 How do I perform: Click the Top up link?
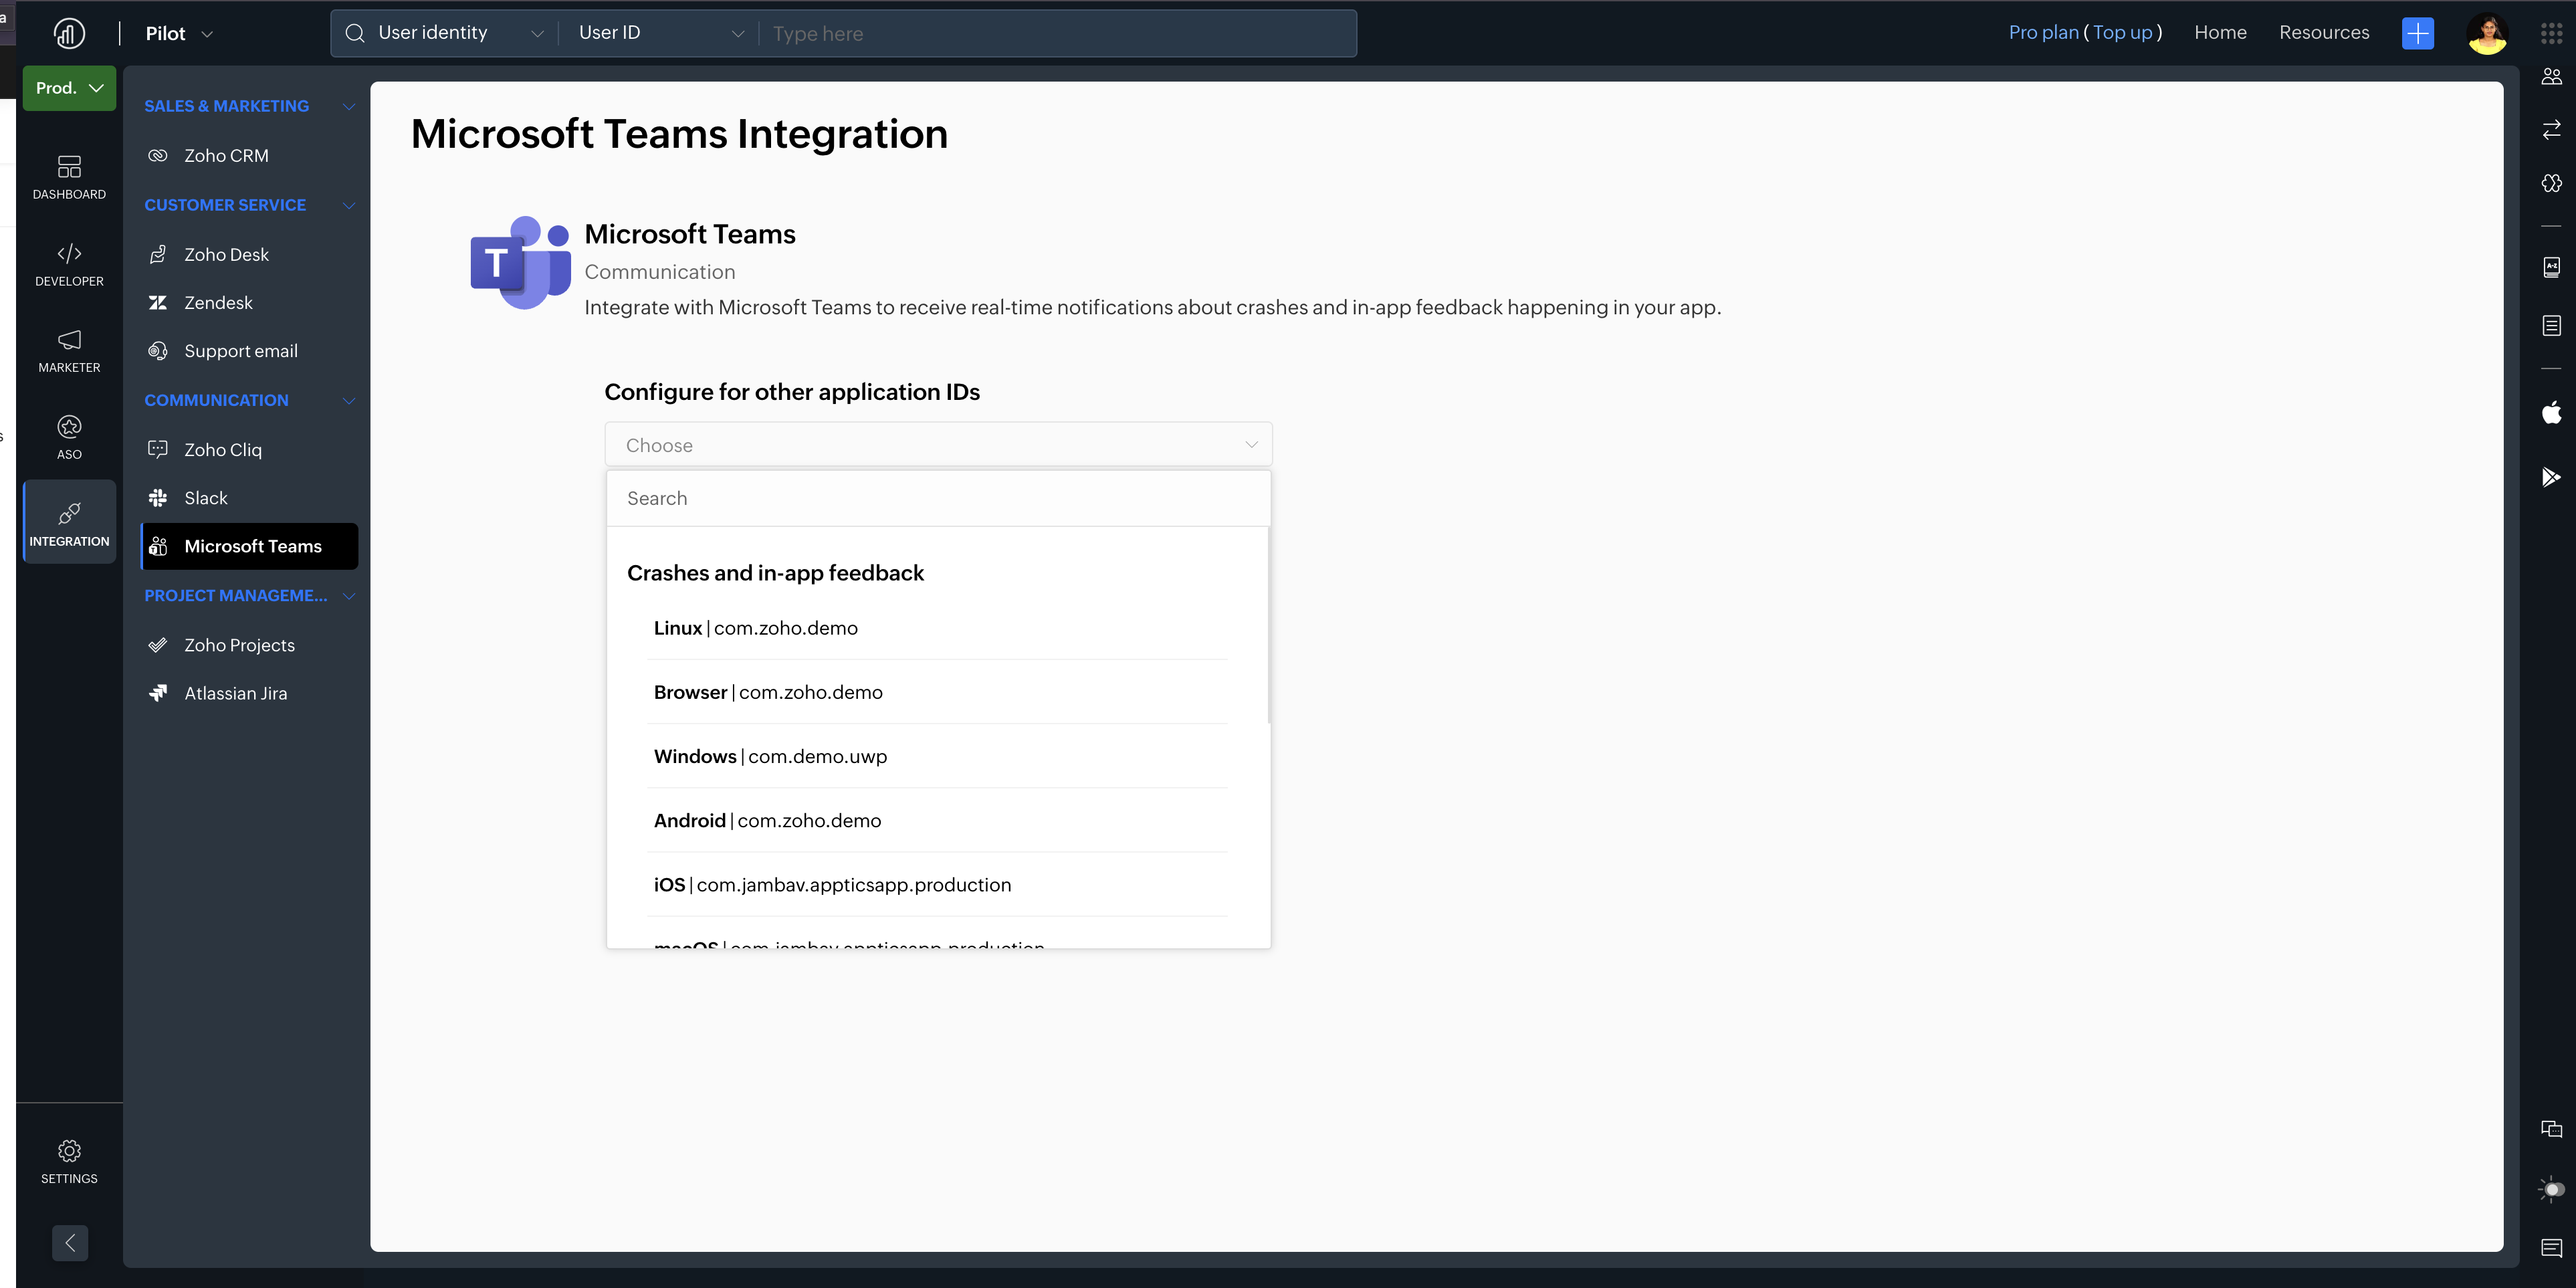coord(2122,33)
